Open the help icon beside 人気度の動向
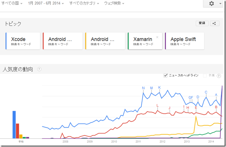Image resolution: width=226 pixels, height=147 pixels. [x=39, y=69]
